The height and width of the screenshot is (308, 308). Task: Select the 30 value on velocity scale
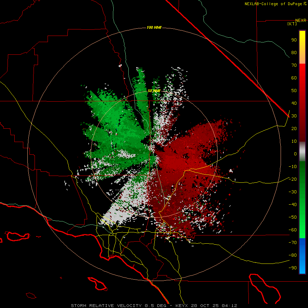click(x=294, y=116)
